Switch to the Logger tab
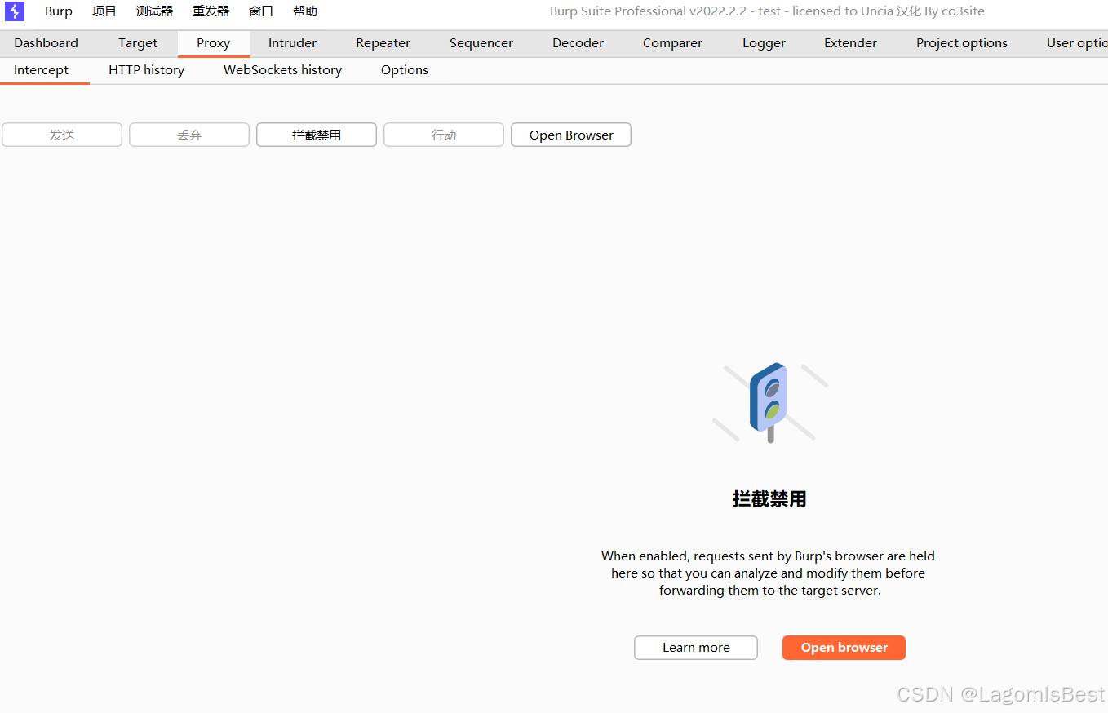Viewport: 1108px width, 713px height. (x=764, y=43)
